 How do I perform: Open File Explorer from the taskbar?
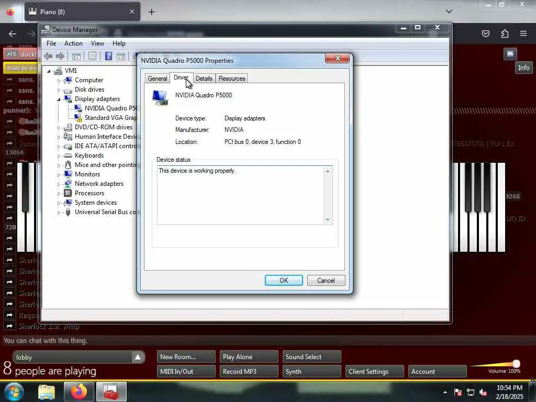[47, 392]
